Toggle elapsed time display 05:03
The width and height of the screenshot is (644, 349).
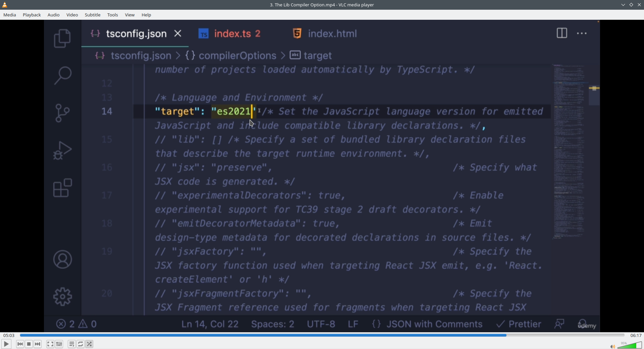click(9, 335)
